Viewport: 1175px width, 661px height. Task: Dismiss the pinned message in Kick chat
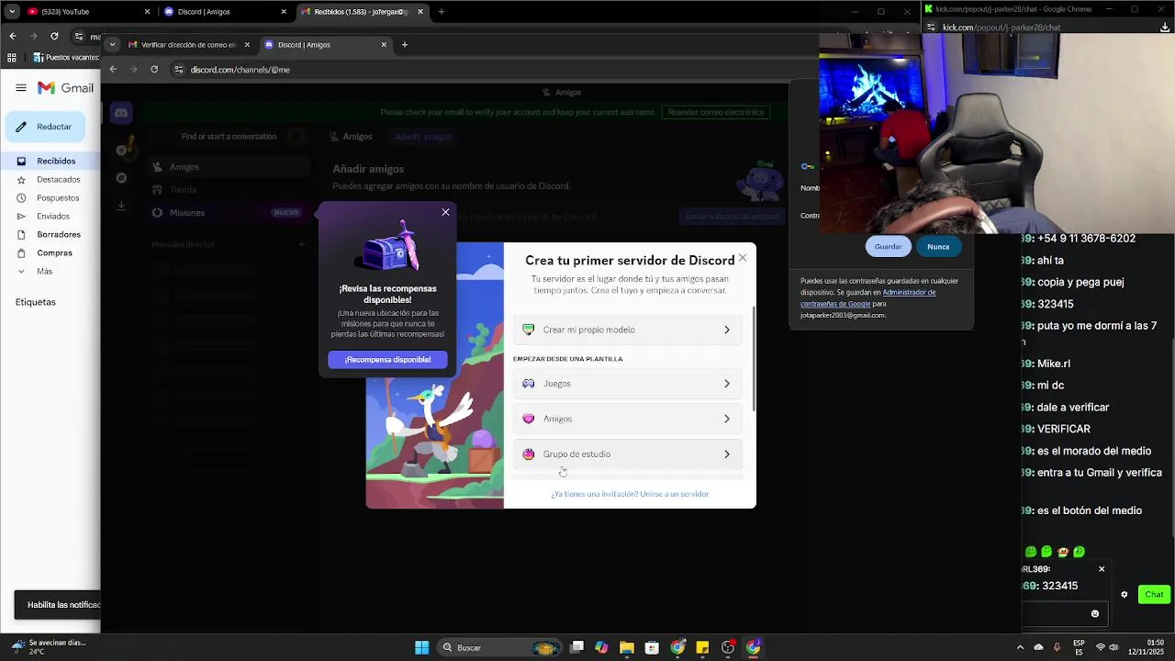1102,569
